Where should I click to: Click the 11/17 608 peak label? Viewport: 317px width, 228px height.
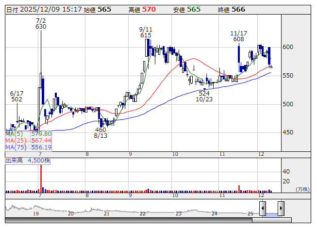tap(238, 35)
